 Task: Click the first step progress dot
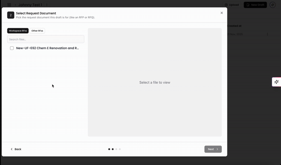tap(109, 149)
